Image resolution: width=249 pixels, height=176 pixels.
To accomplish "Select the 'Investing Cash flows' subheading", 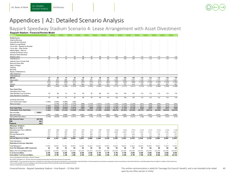I will coord(17,100).
